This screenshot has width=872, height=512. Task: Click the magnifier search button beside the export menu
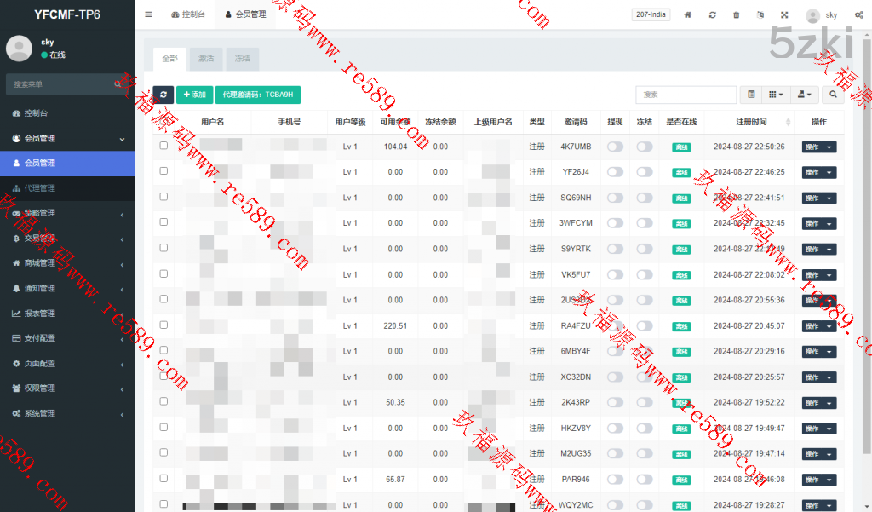tap(833, 95)
